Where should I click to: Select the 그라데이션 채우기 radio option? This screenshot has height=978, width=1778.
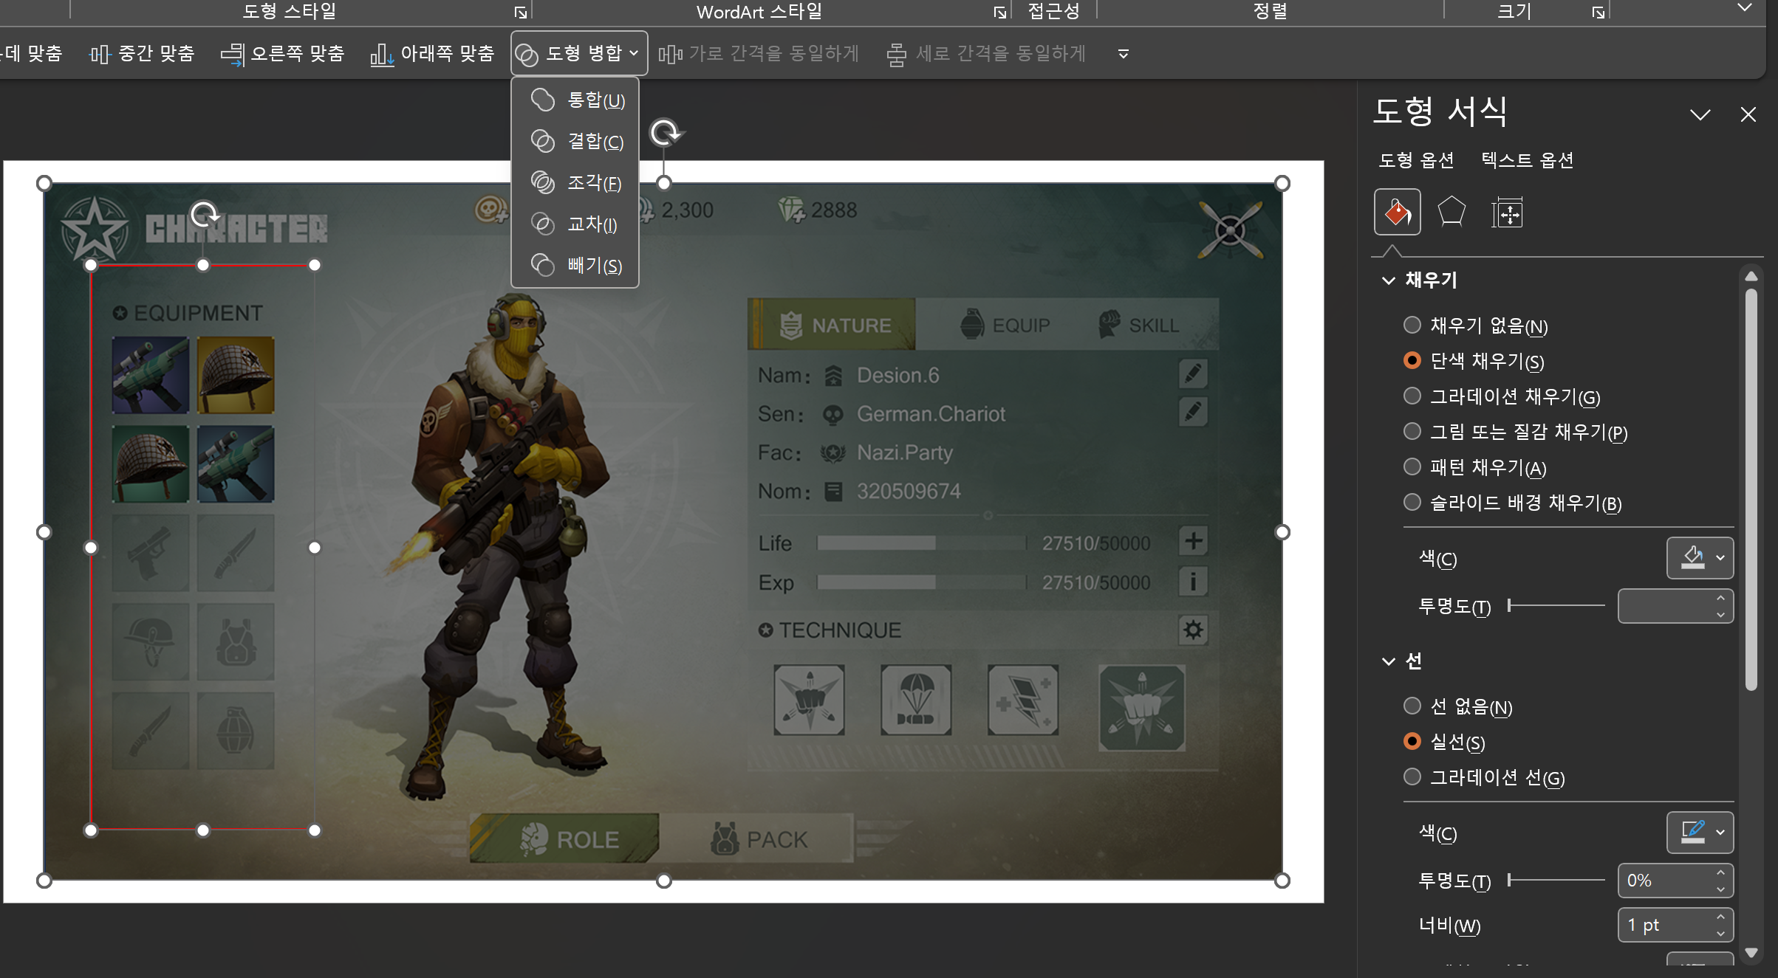(x=1412, y=396)
